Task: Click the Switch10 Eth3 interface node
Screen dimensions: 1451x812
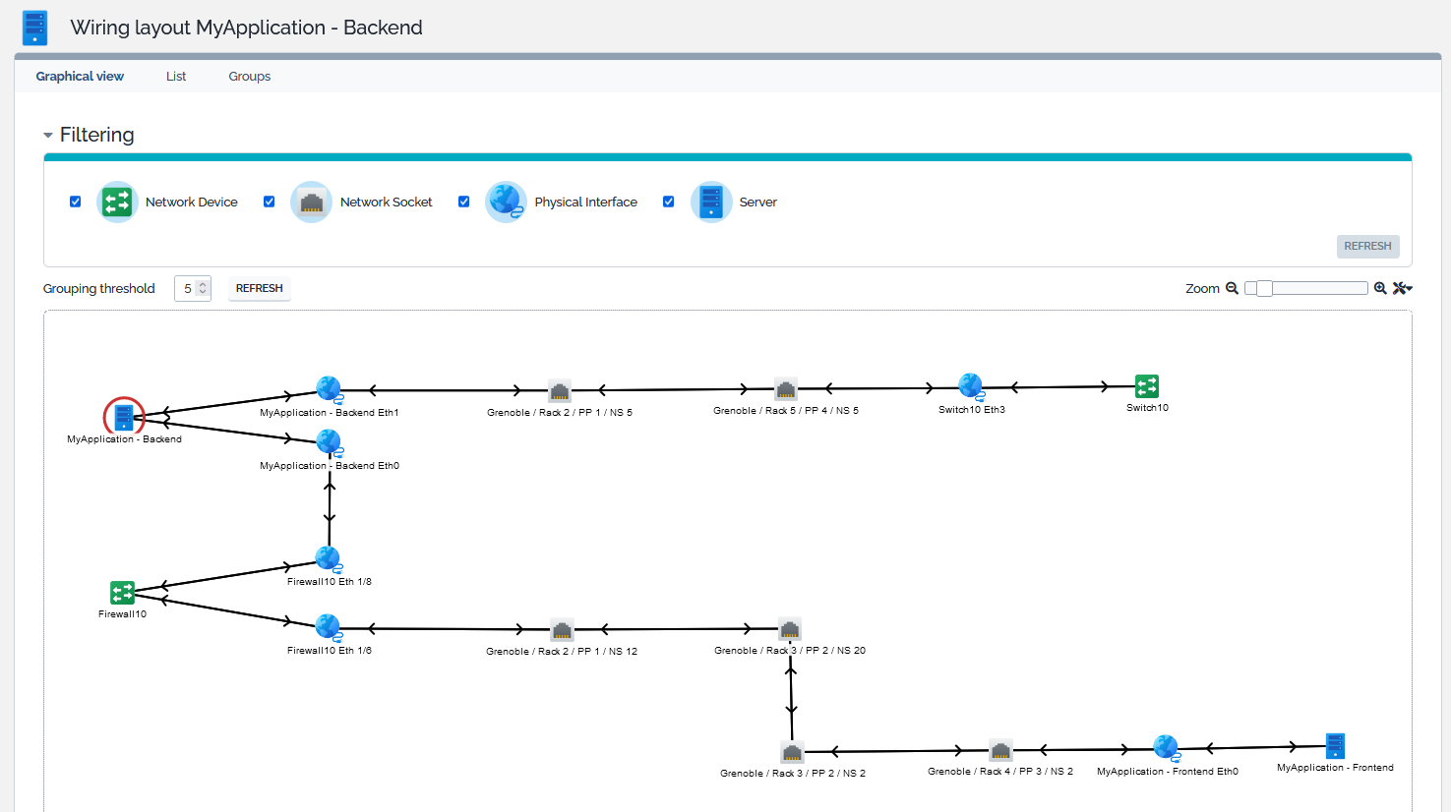Action: click(971, 386)
